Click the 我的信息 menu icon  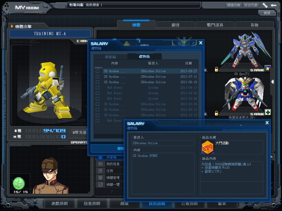(100, 164)
